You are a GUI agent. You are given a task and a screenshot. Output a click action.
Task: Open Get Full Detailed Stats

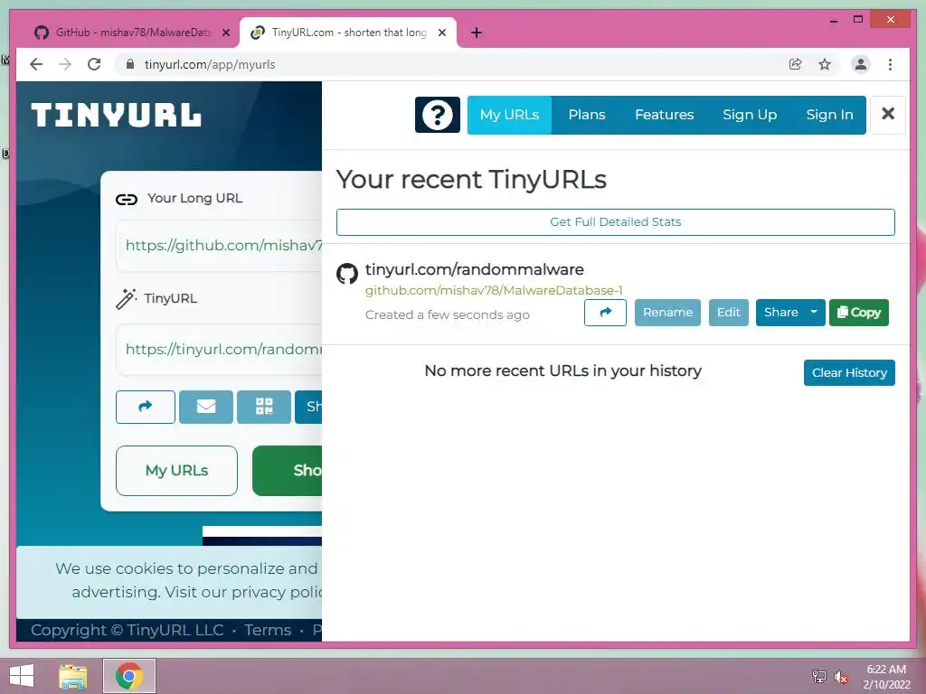tap(615, 222)
